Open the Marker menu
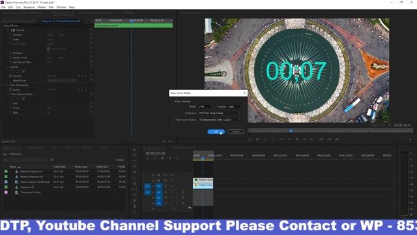This screenshot has width=417, height=235. coord(42,7)
